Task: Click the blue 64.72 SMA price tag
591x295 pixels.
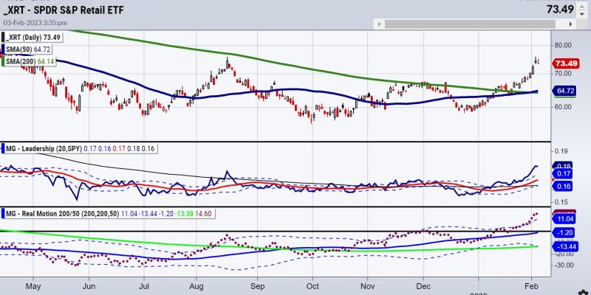Action: coord(564,91)
